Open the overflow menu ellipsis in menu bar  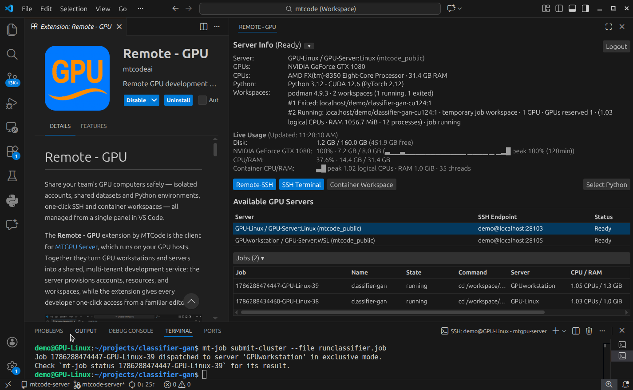click(x=140, y=8)
